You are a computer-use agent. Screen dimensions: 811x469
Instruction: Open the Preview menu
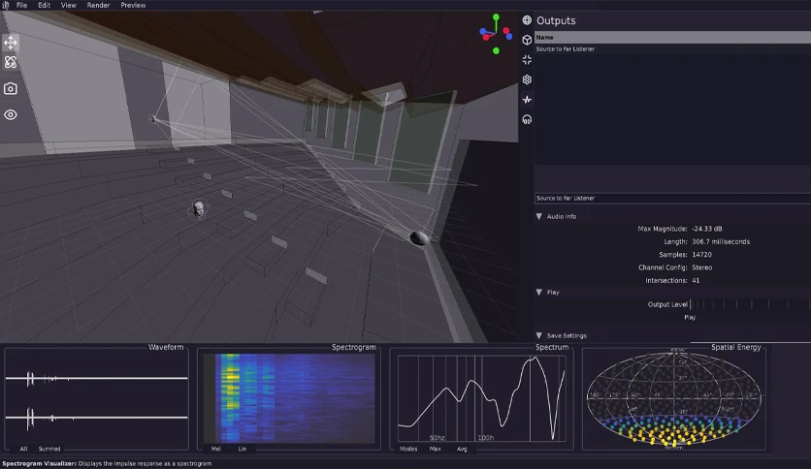[133, 5]
